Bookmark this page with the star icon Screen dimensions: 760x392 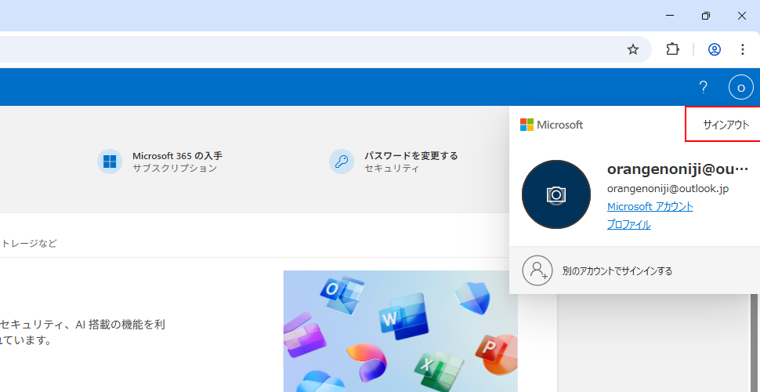(x=632, y=49)
